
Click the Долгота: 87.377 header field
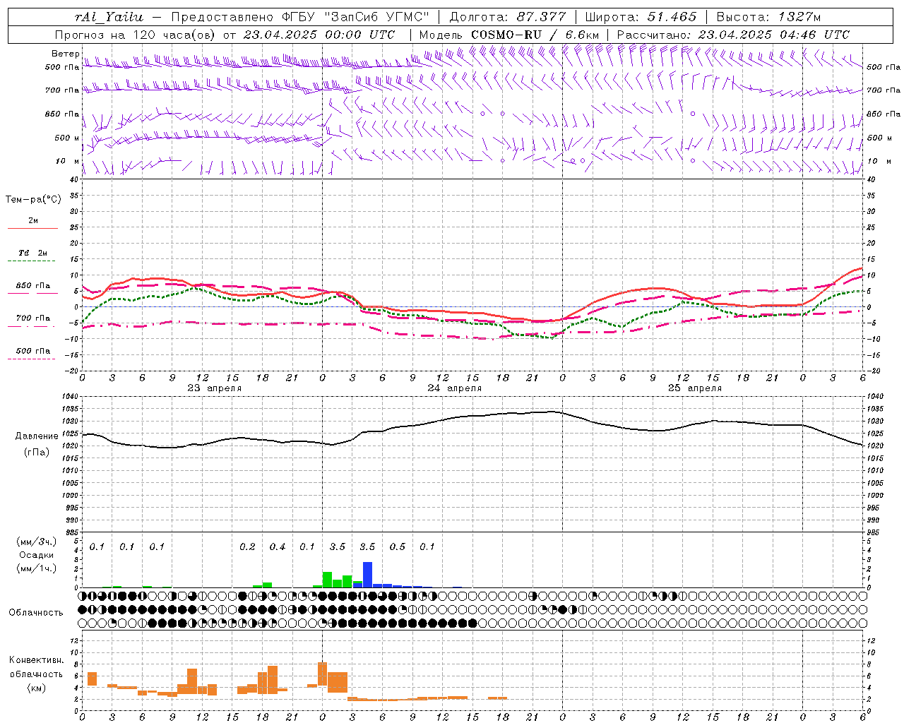tap(508, 17)
